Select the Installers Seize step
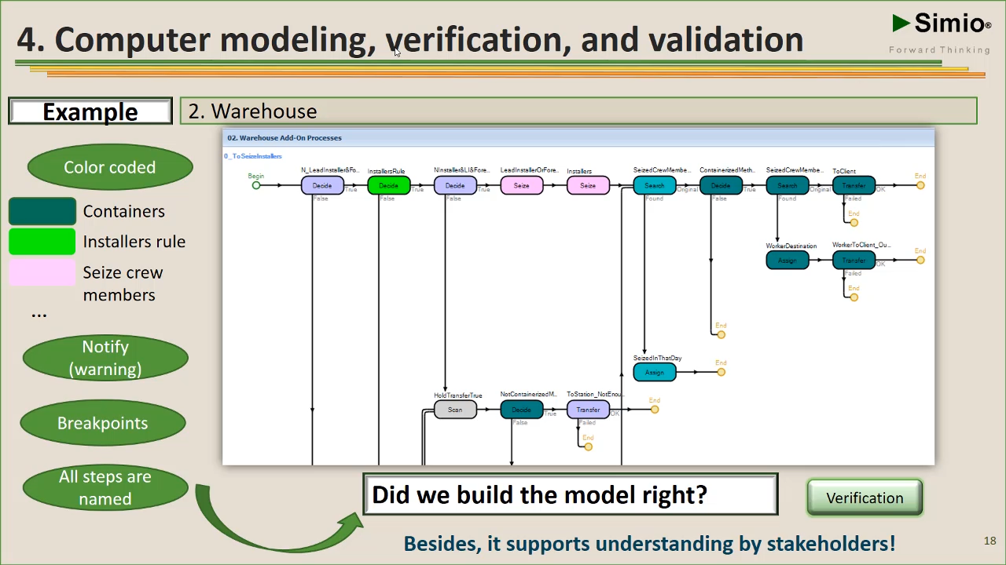Image resolution: width=1006 pixels, height=565 pixels. (588, 186)
